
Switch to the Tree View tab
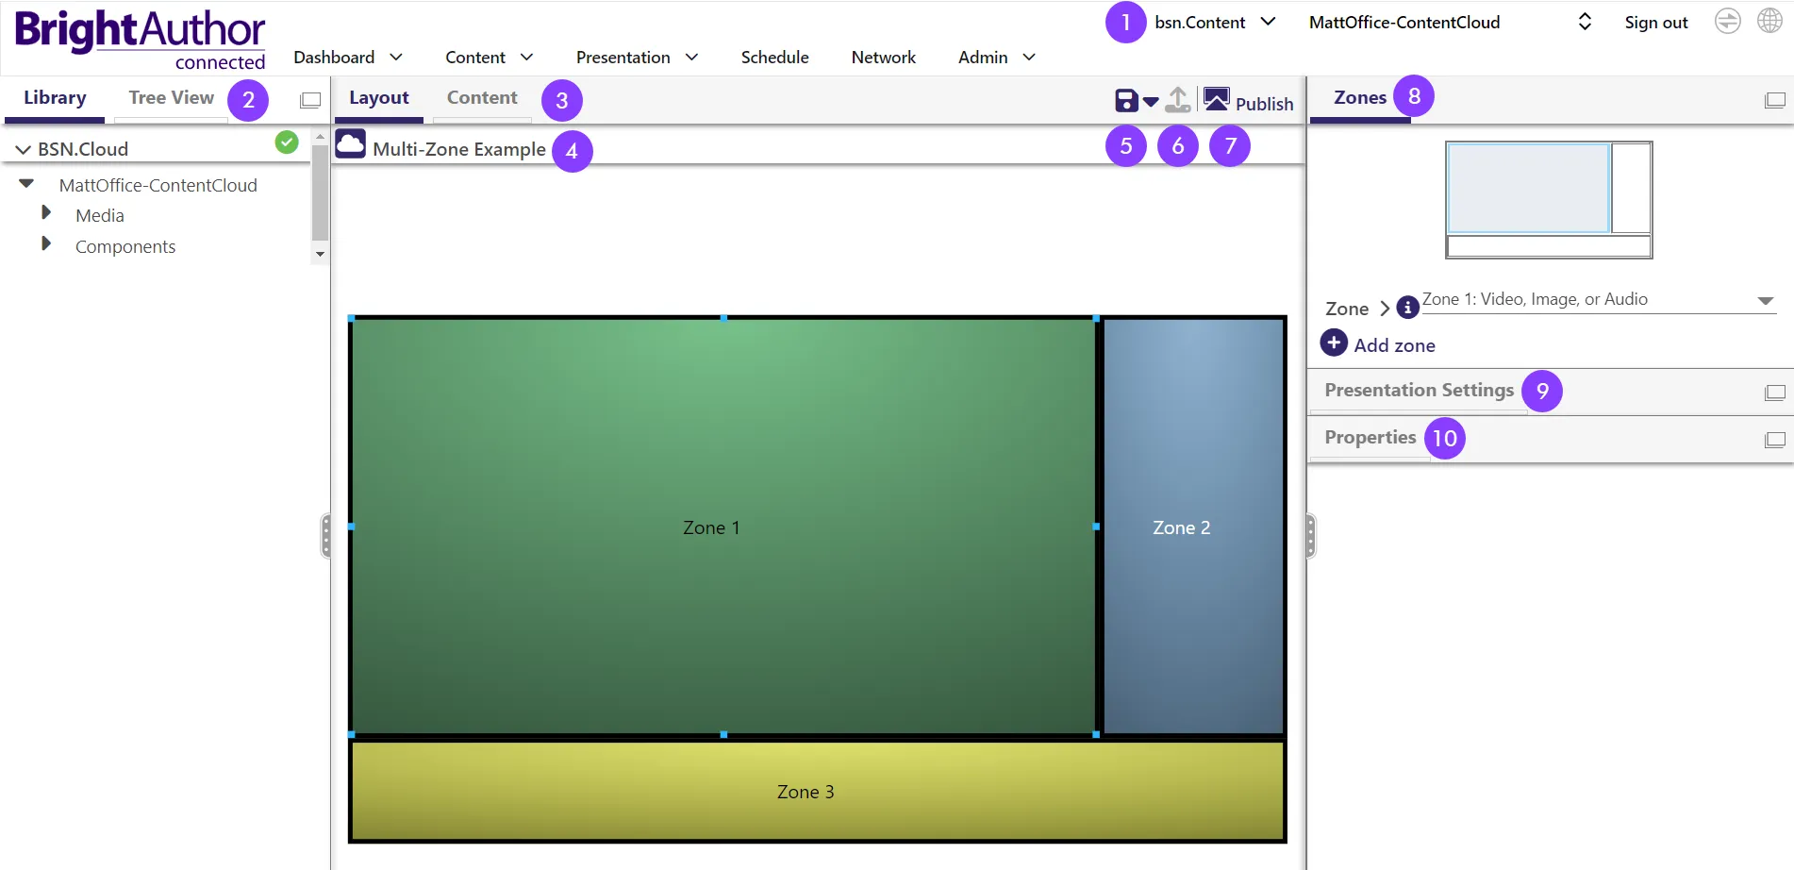171,98
